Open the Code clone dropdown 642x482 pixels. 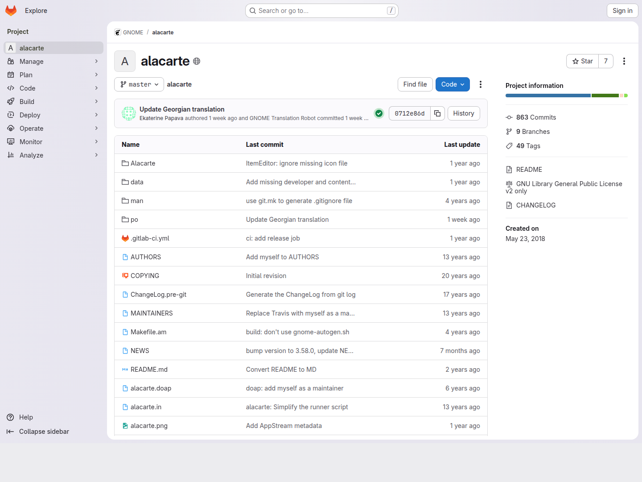click(453, 84)
